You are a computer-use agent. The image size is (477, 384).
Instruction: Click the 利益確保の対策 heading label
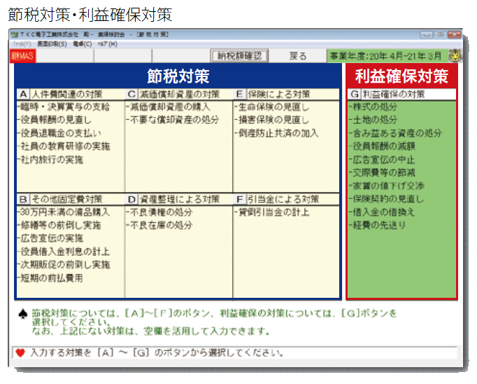click(393, 94)
